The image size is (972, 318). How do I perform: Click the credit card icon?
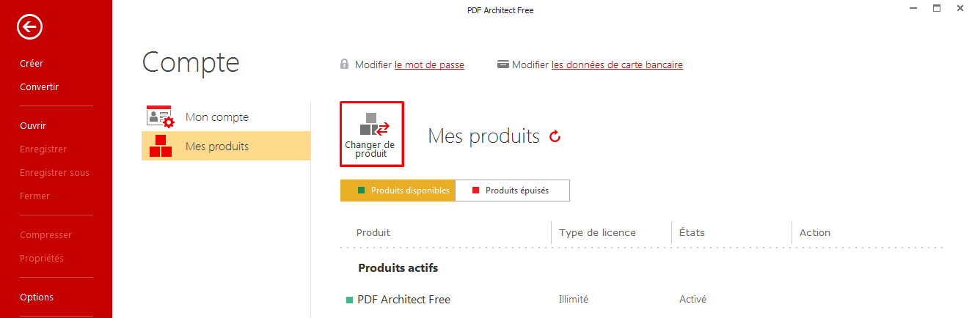tap(503, 64)
